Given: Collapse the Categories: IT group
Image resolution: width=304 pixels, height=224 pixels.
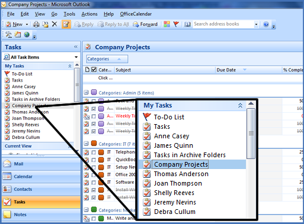Looking at the screenshot, I should 86,144.
